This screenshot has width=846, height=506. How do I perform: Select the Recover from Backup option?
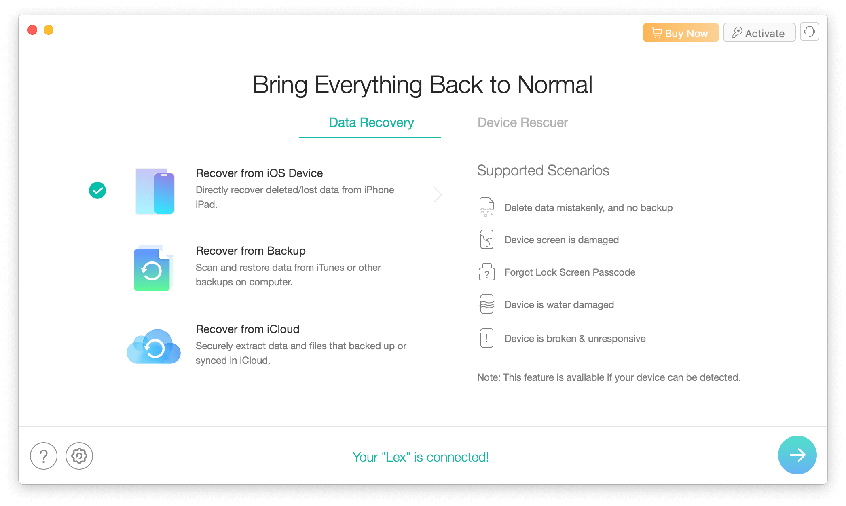(x=250, y=251)
